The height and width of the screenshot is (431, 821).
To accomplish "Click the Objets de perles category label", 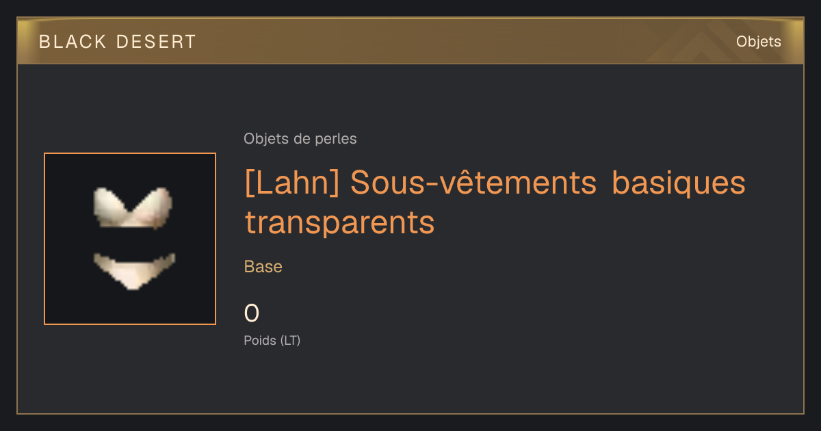I will pyautogui.click(x=300, y=139).
